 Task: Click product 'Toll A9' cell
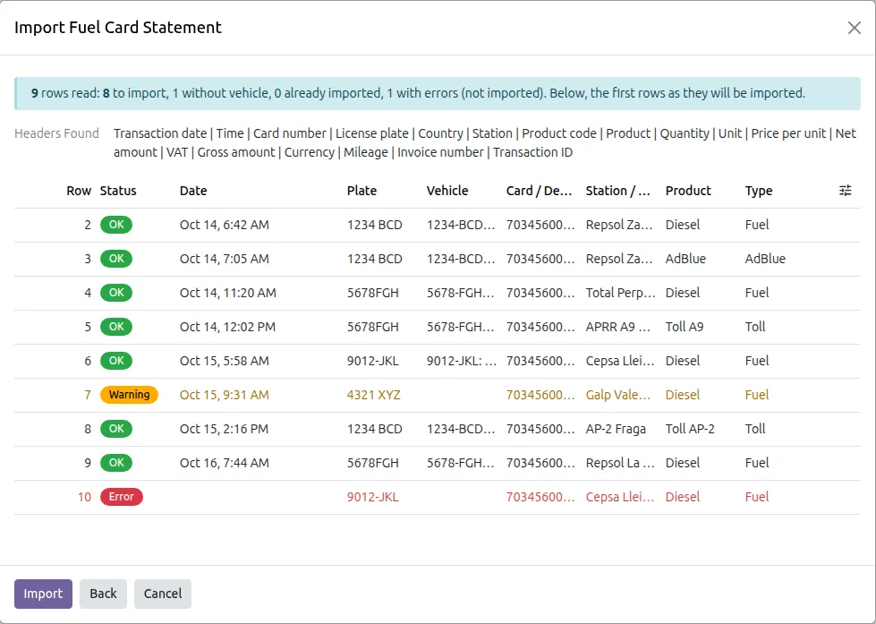pyautogui.click(x=685, y=327)
